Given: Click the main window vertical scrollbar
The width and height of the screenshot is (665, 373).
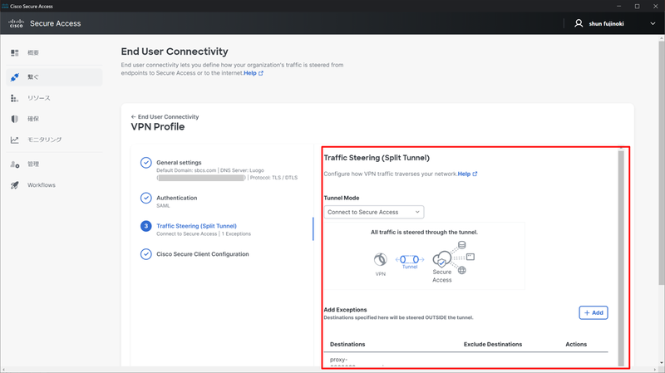Looking at the screenshot, I should 661,161.
